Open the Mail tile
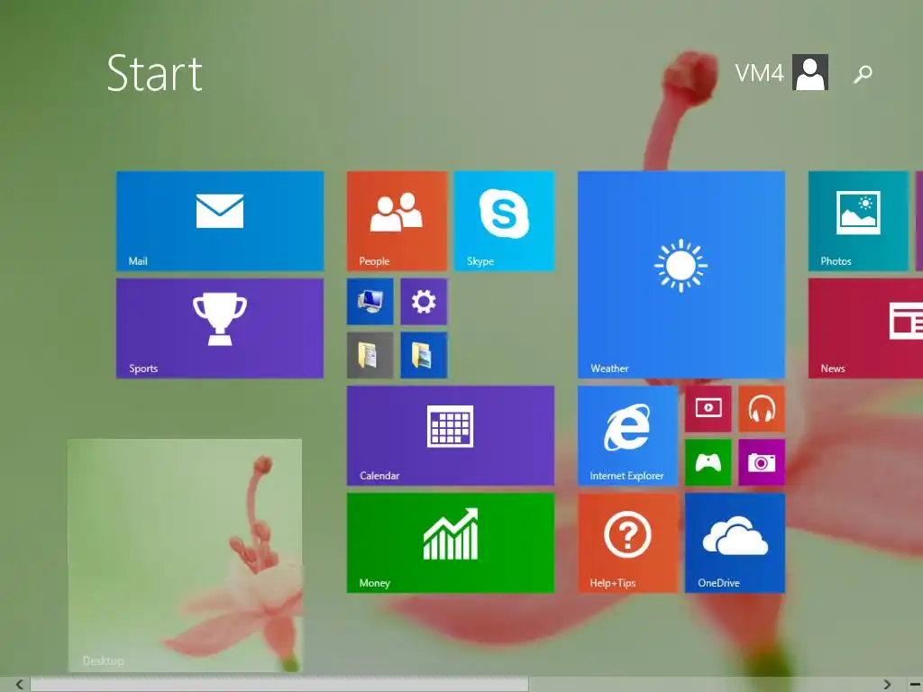The height and width of the screenshot is (692, 923). [220, 221]
